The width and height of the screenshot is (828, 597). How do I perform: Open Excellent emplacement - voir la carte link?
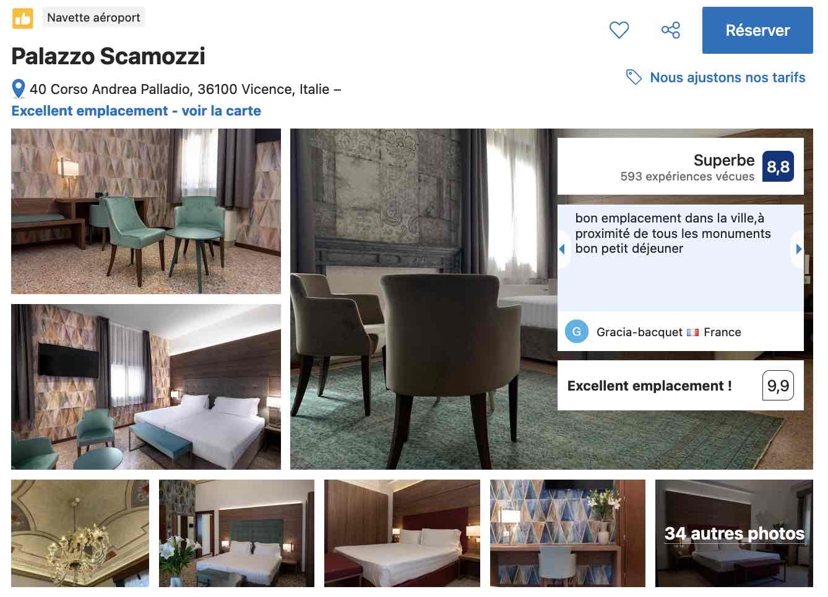click(x=136, y=111)
